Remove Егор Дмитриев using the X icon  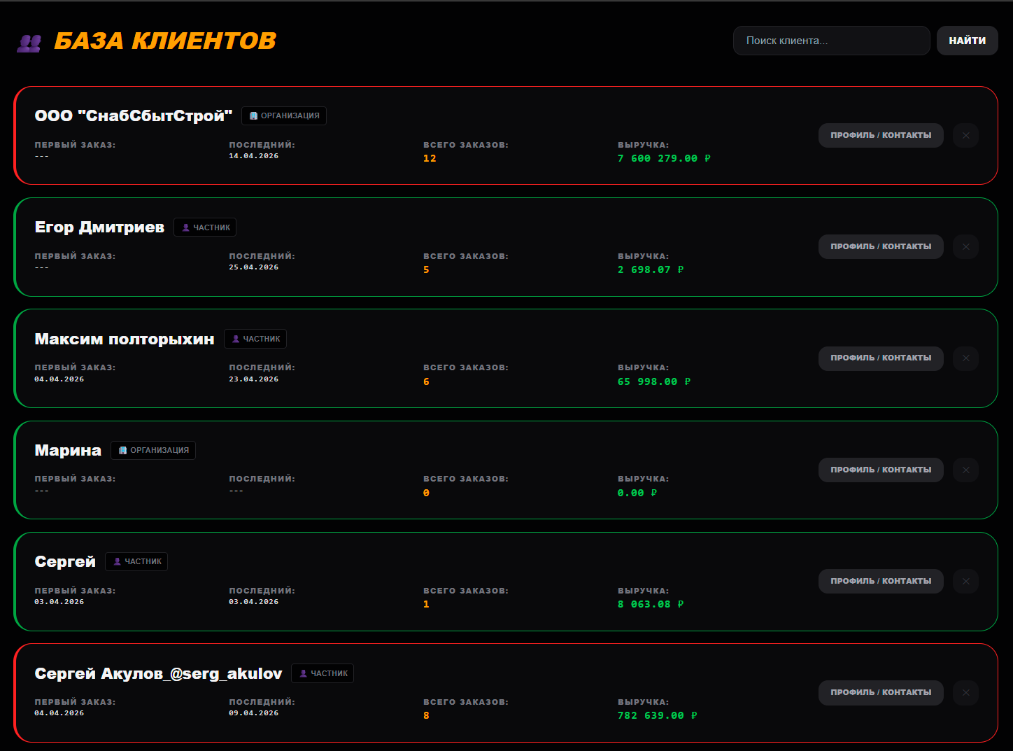pyautogui.click(x=965, y=247)
